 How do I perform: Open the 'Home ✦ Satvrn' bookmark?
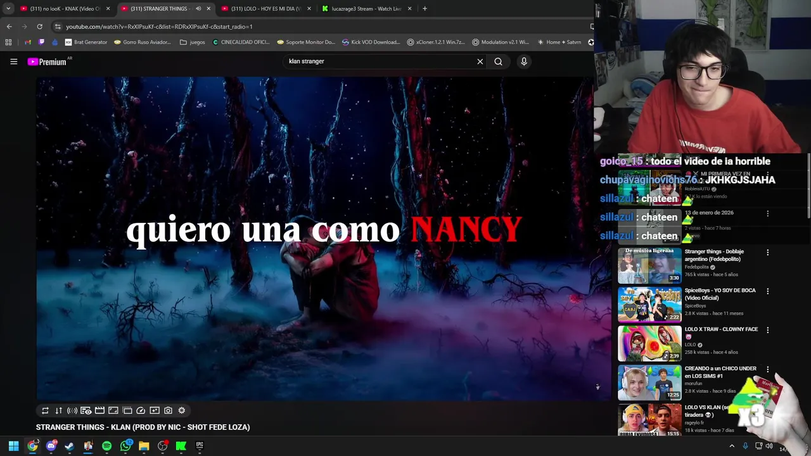click(559, 42)
